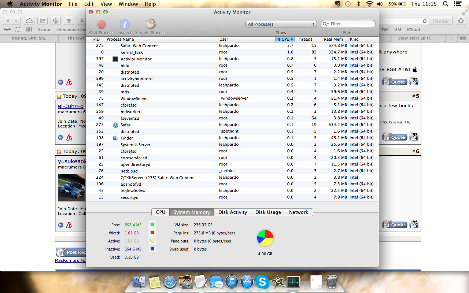Click the volume speaker menu bar icon
Viewport: 469px width, 293px height.
380,4
